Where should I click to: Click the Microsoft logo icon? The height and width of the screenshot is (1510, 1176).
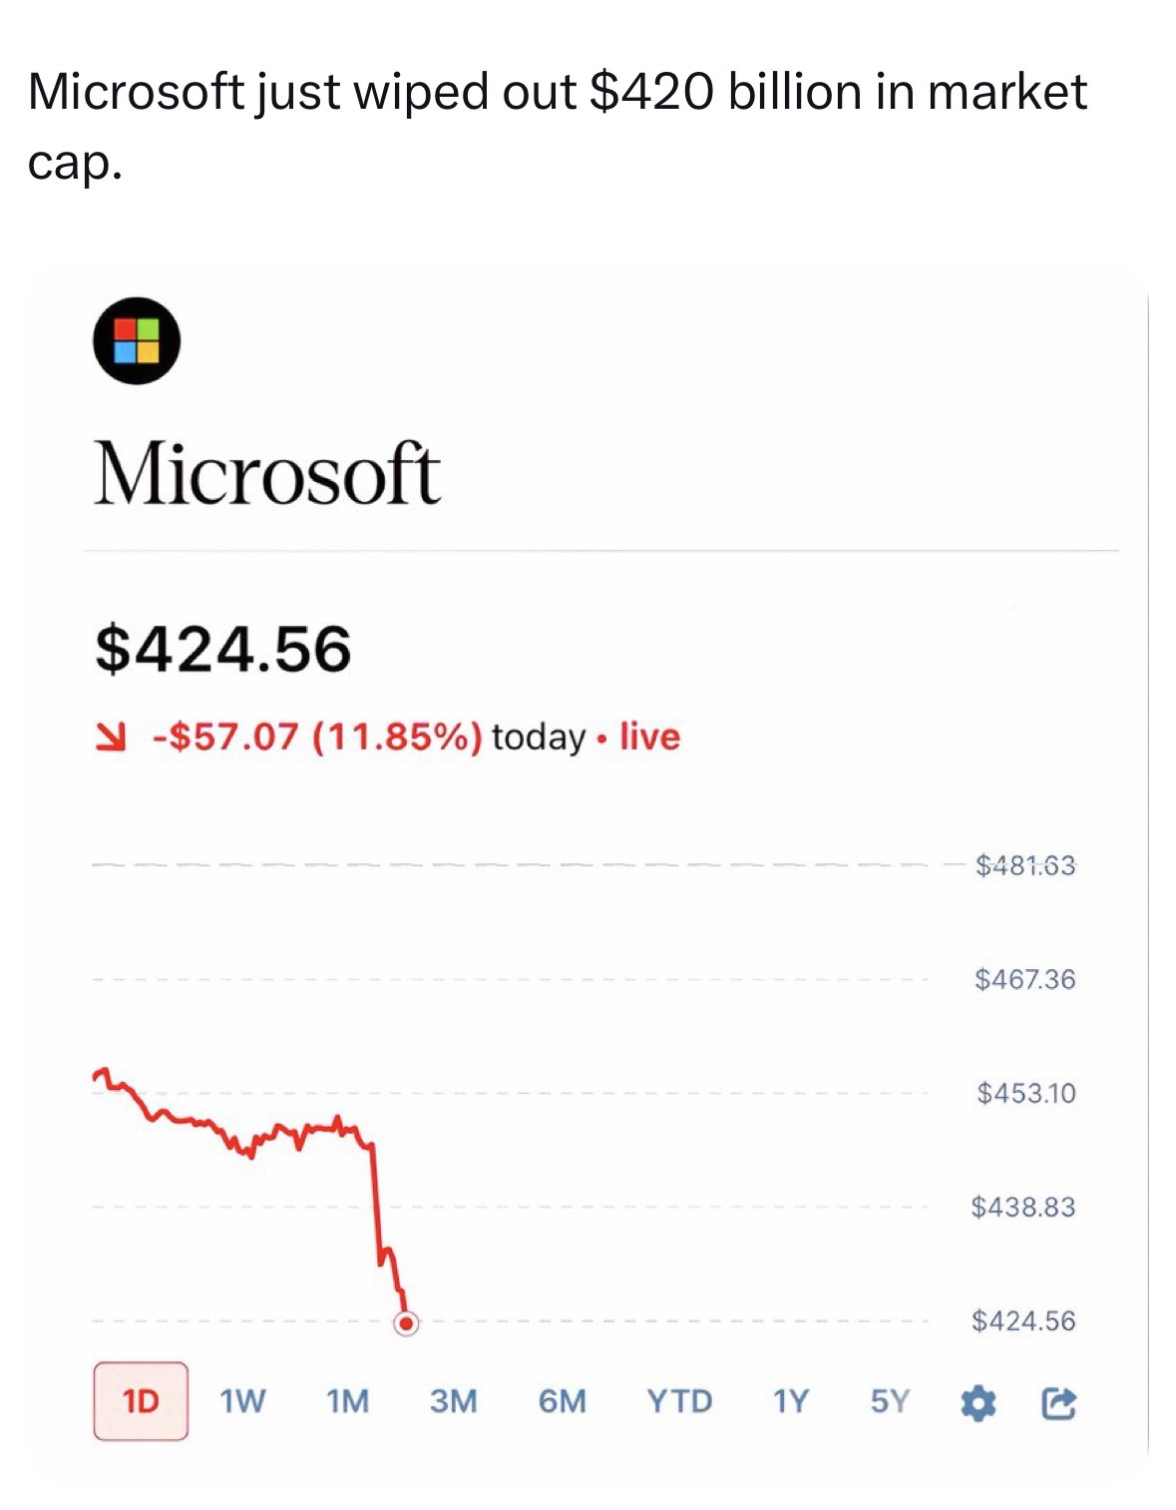tap(137, 340)
